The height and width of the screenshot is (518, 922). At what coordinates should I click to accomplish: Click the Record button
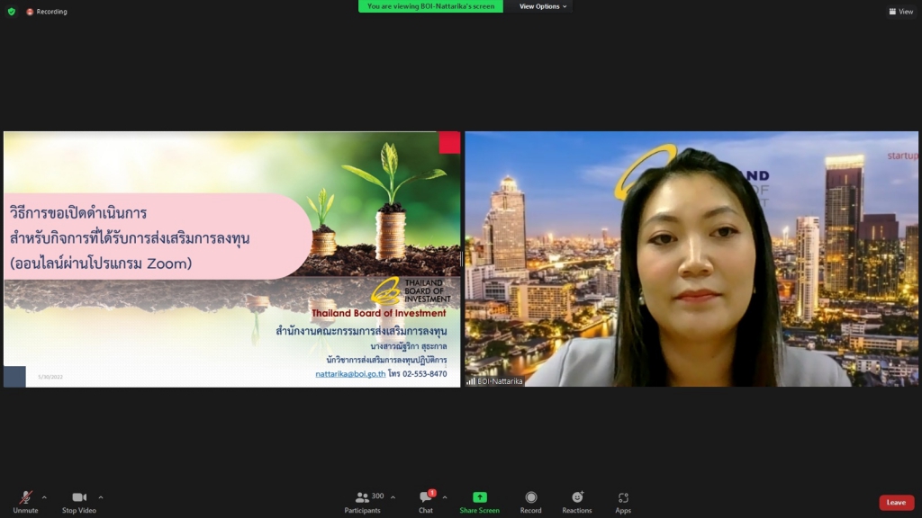point(530,502)
